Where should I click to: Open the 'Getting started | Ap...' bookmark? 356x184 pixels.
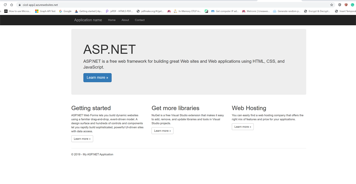89,11
